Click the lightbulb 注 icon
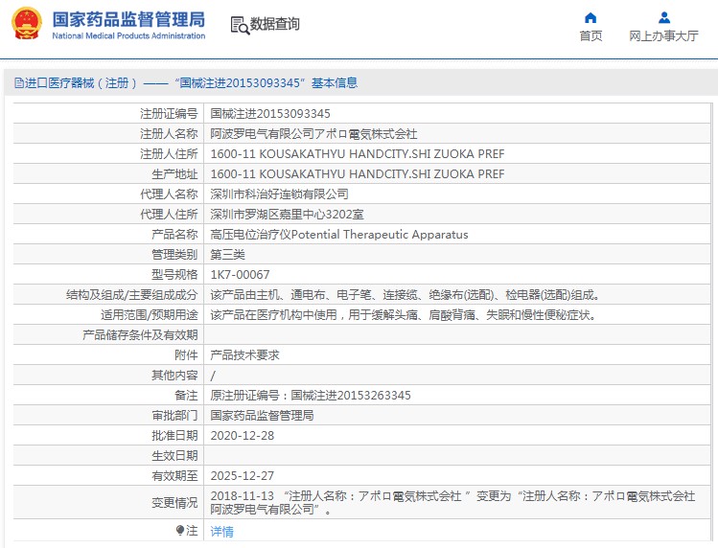 pos(179,530)
